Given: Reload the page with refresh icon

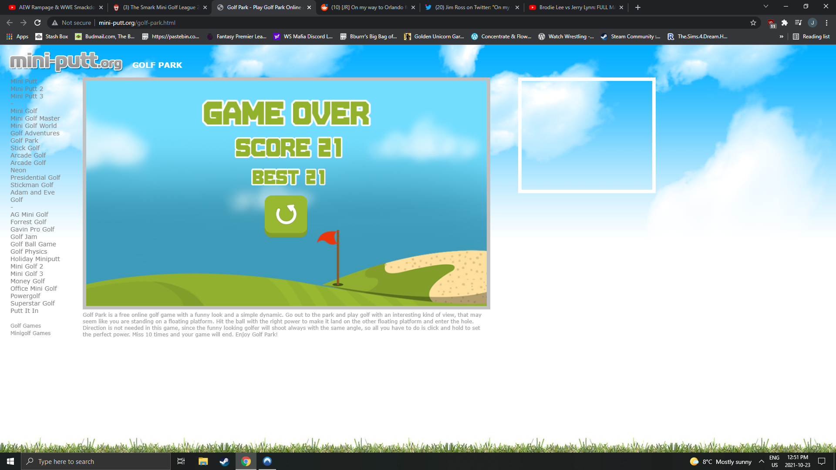Looking at the screenshot, I should [x=37, y=23].
